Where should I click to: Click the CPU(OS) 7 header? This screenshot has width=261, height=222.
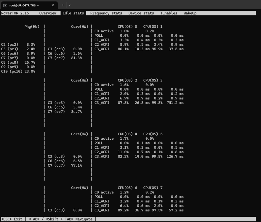point(153,188)
